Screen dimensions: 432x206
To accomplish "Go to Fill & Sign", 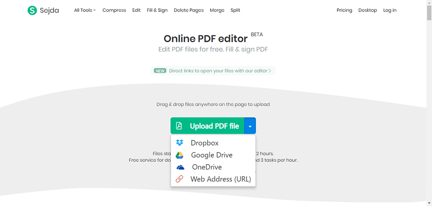I will pyautogui.click(x=157, y=10).
